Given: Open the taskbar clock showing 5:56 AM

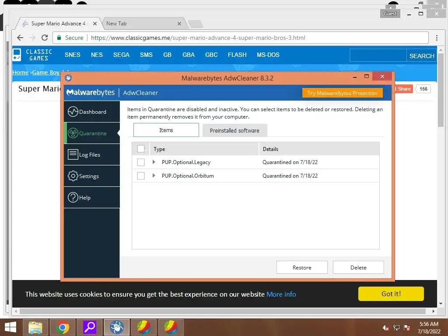Looking at the screenshot, I should tap(429, 328).
